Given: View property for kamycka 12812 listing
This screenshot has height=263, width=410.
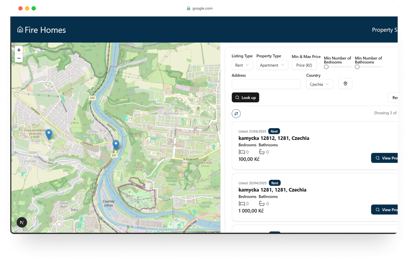Looking at the screenshot, I should 385,158.
